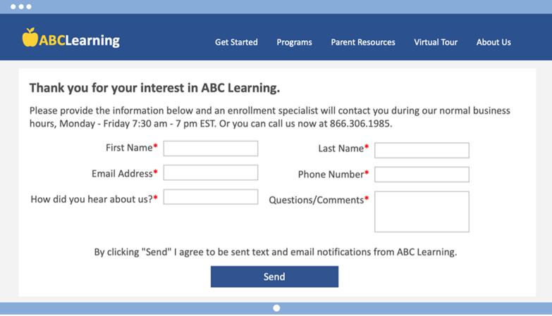Go to Parent Resources
552x316 pixels.
tap(363, 42)
